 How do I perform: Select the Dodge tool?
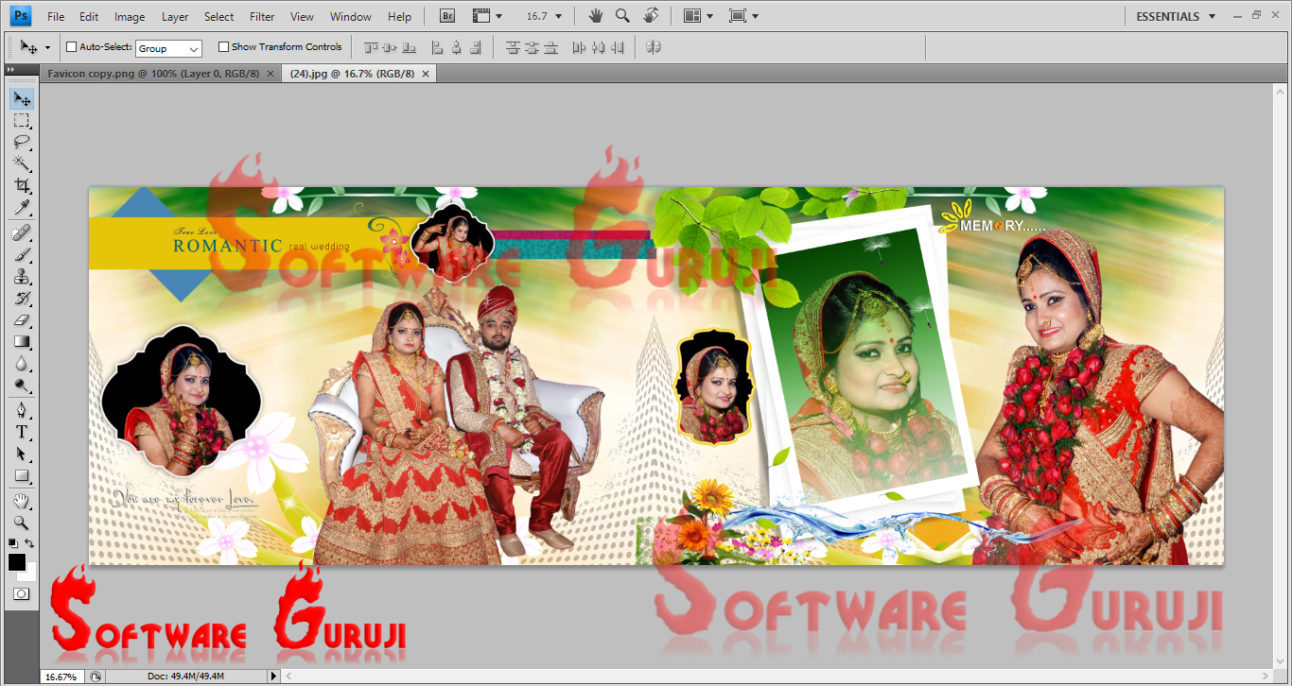pyautogui.click(x=22, y=386)
